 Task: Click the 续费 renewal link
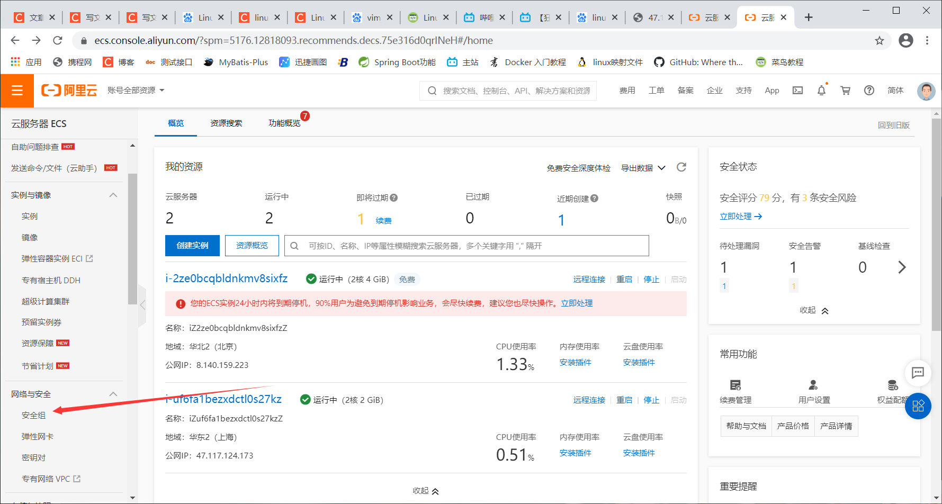[x=383, y=220]
